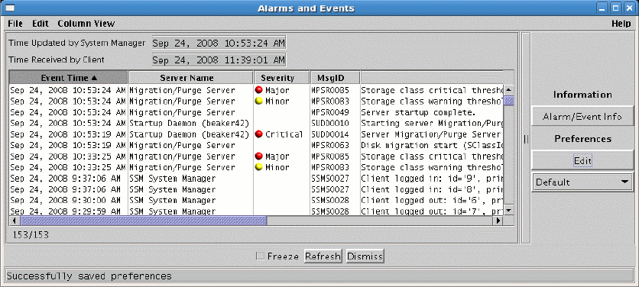Open the Column View menu
639x287 pixels.
point(86,24)
